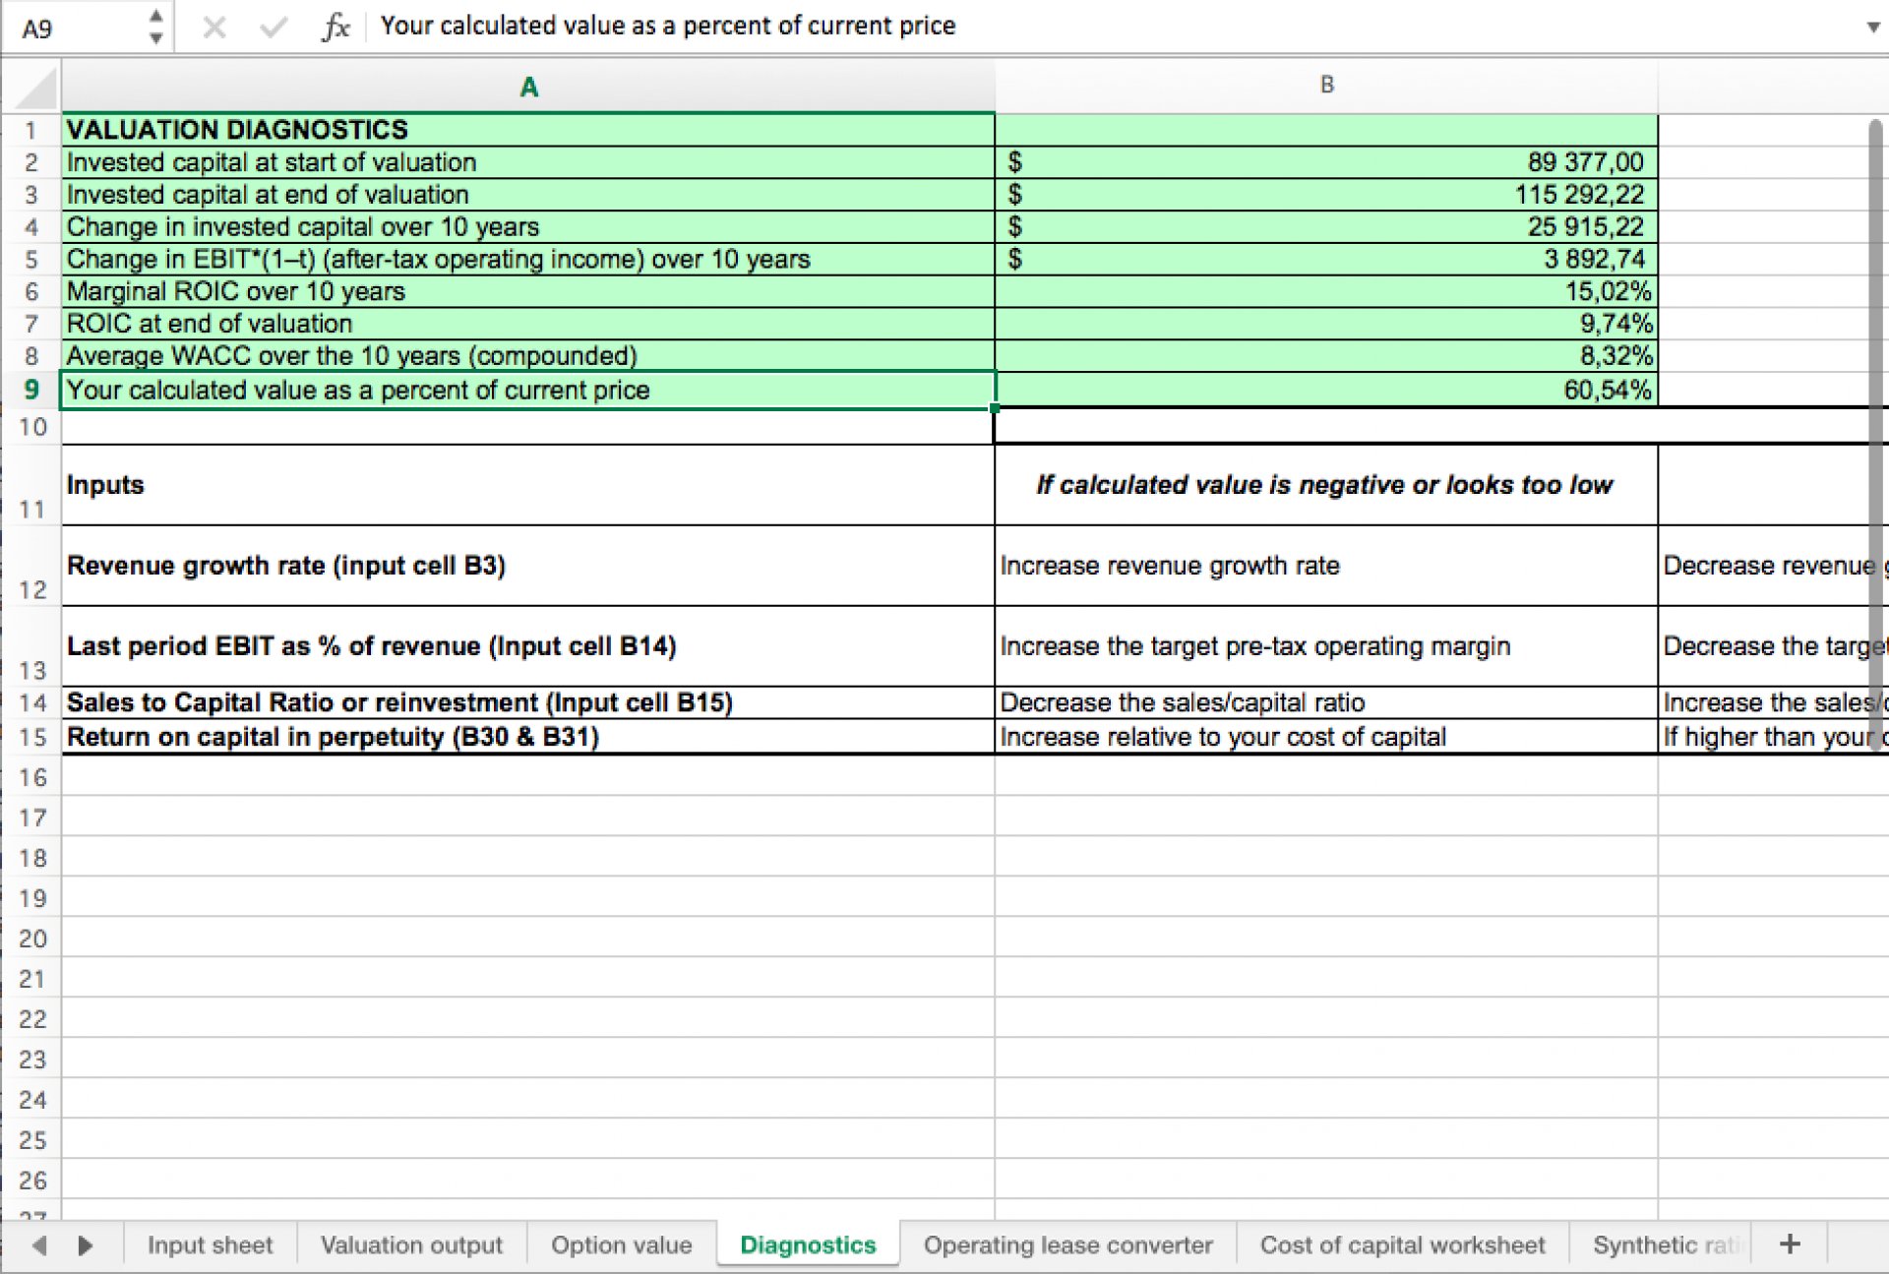The height and width of the screenshot is (1274, 1889).
Task: Select row 20 header
Action: [x=31, y=939]
